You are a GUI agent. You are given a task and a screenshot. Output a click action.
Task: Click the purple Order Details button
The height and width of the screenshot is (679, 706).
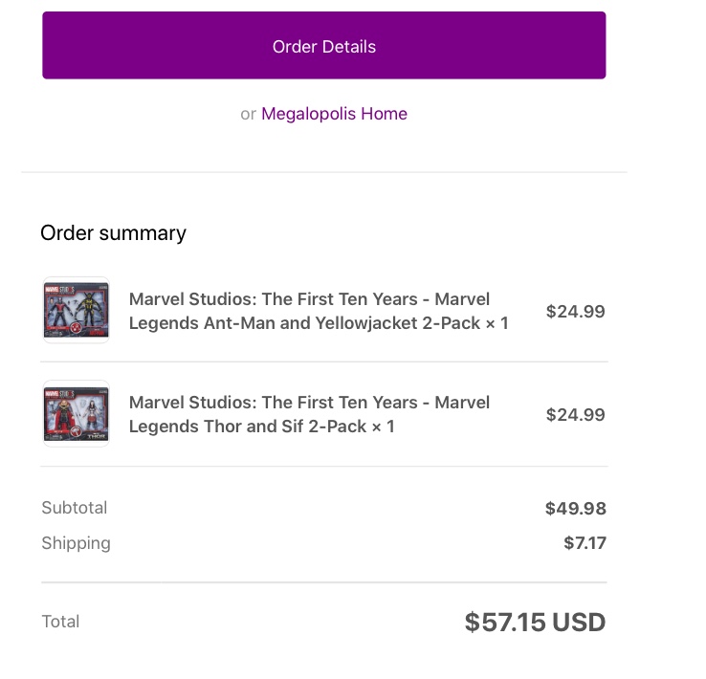click(x=323, y=46)
